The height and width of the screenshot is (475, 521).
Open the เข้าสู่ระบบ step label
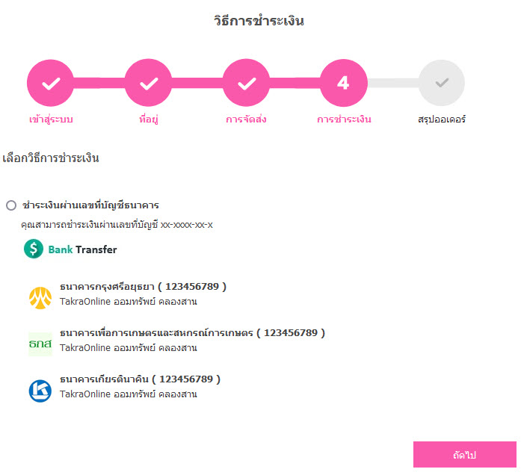click(x=51, y=119)
